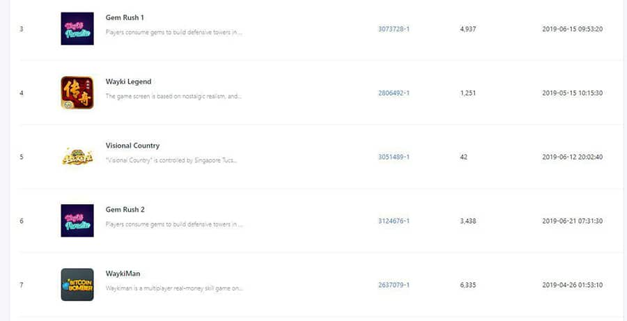The height and width of the screenshot is (321, 627).
Task: Click the Gem Rush 2 game icon
Action: click(77, 221)
